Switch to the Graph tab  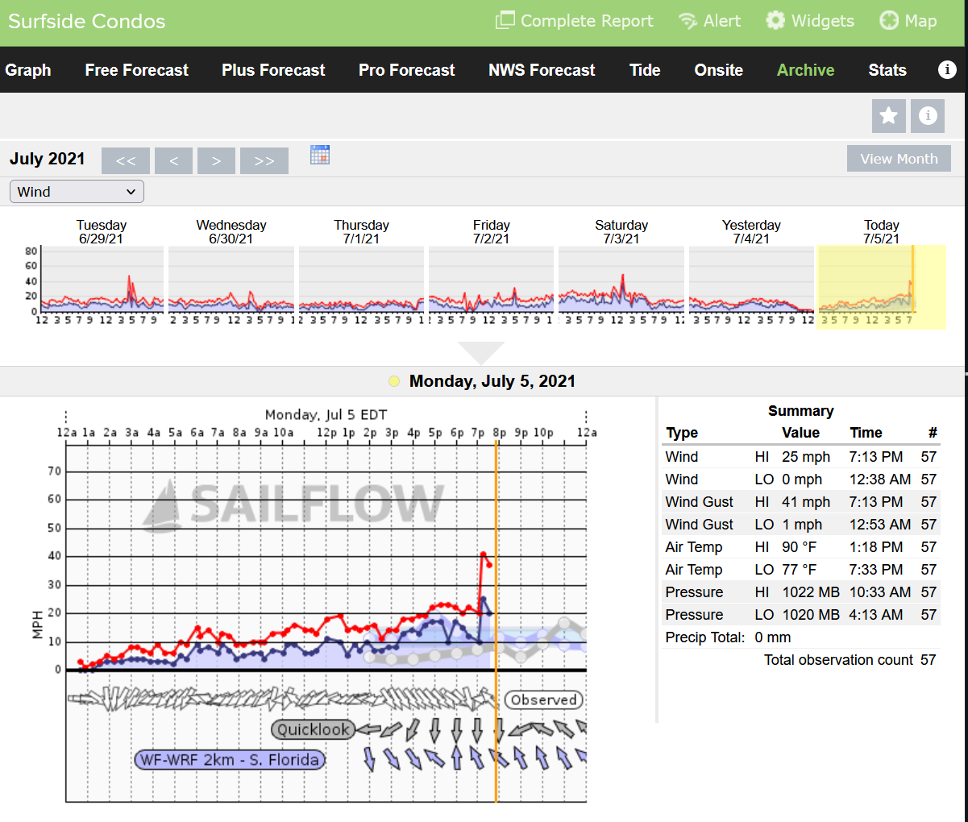click(28, 70)
